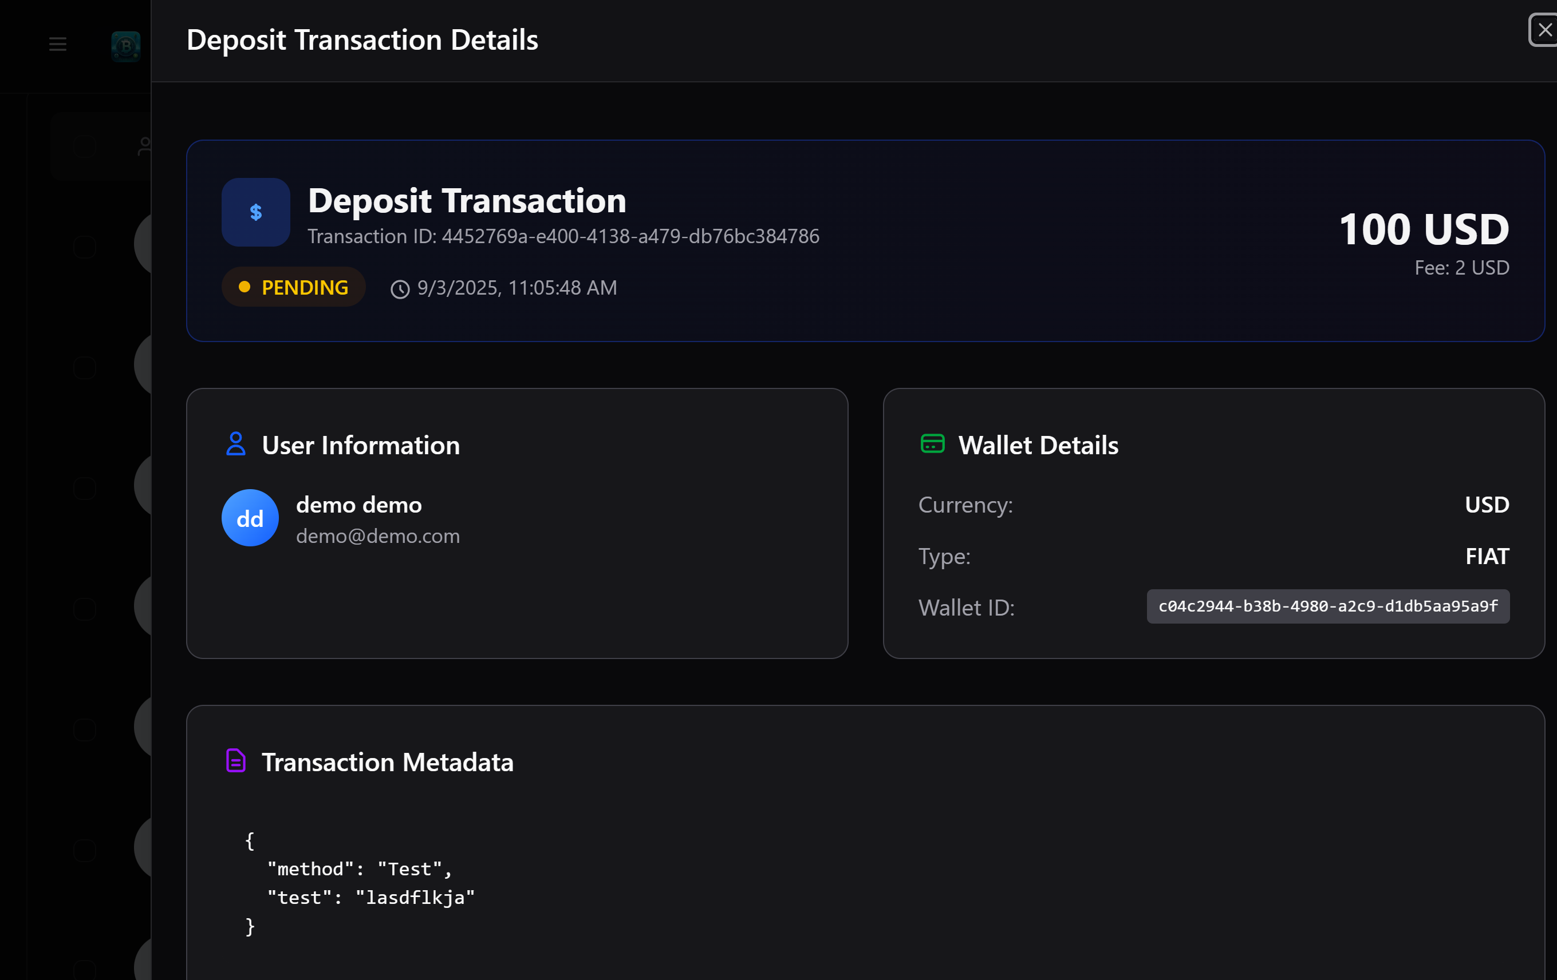Open the hamburger menu in top-left

(57, 44)
